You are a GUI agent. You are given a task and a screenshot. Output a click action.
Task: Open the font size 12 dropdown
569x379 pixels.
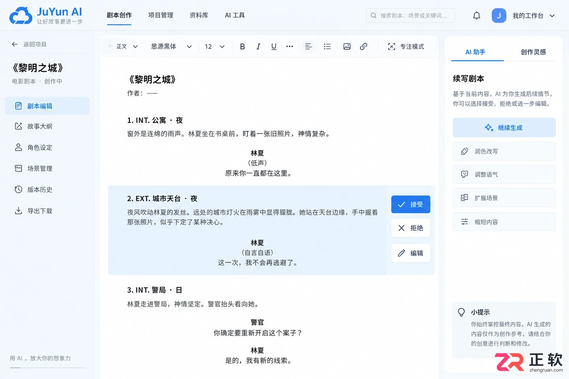[215, 47]
